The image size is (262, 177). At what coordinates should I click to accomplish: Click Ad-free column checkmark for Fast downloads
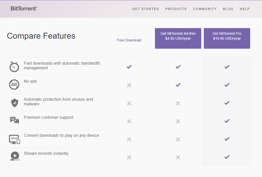pyautogui.click(x=178, y=67)
